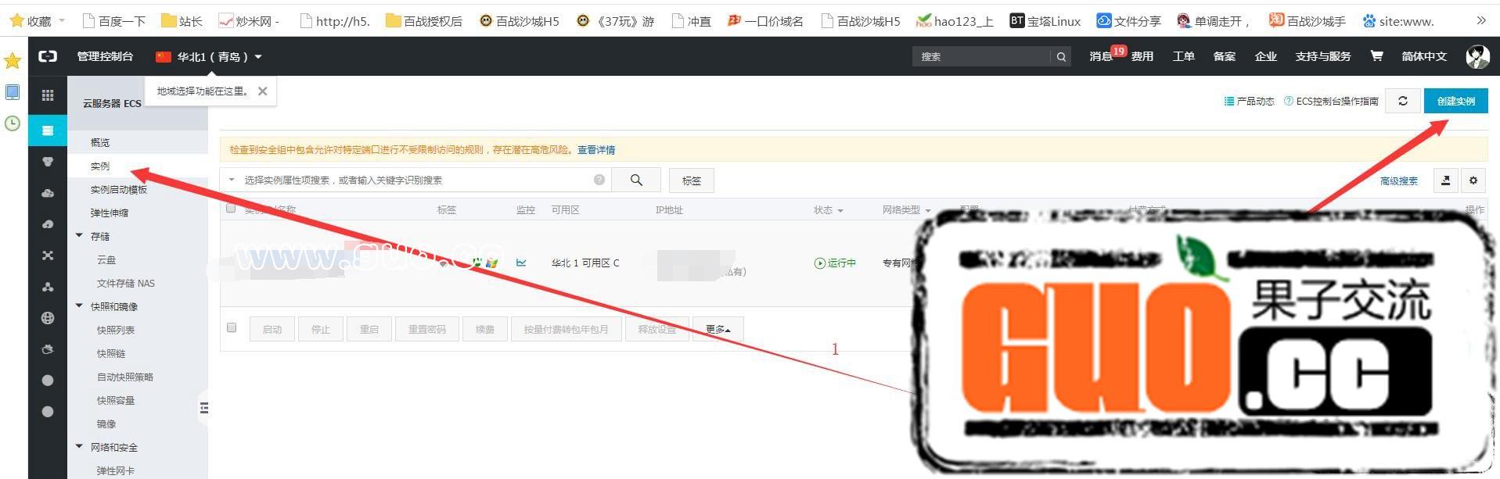Click the 高级搜索 link
This screenshot has width=1500, height=479.
(1399, 181)
